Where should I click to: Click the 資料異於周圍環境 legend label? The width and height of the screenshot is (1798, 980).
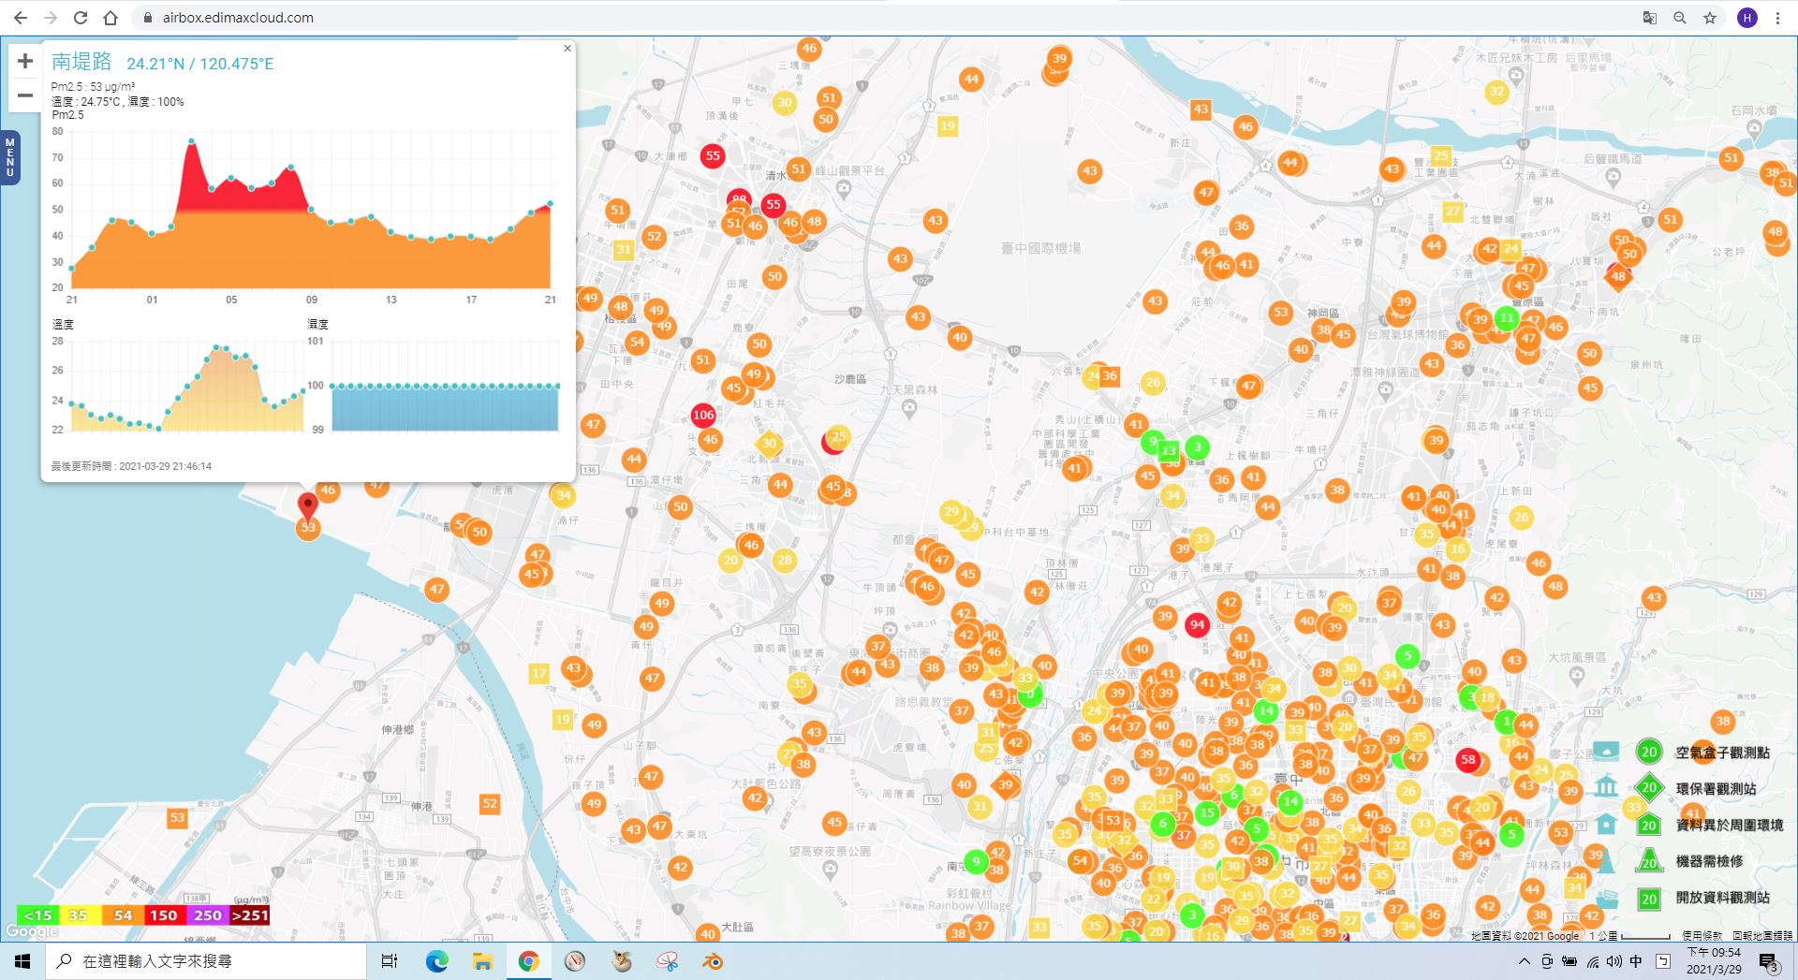click(x=1729, y=825)
